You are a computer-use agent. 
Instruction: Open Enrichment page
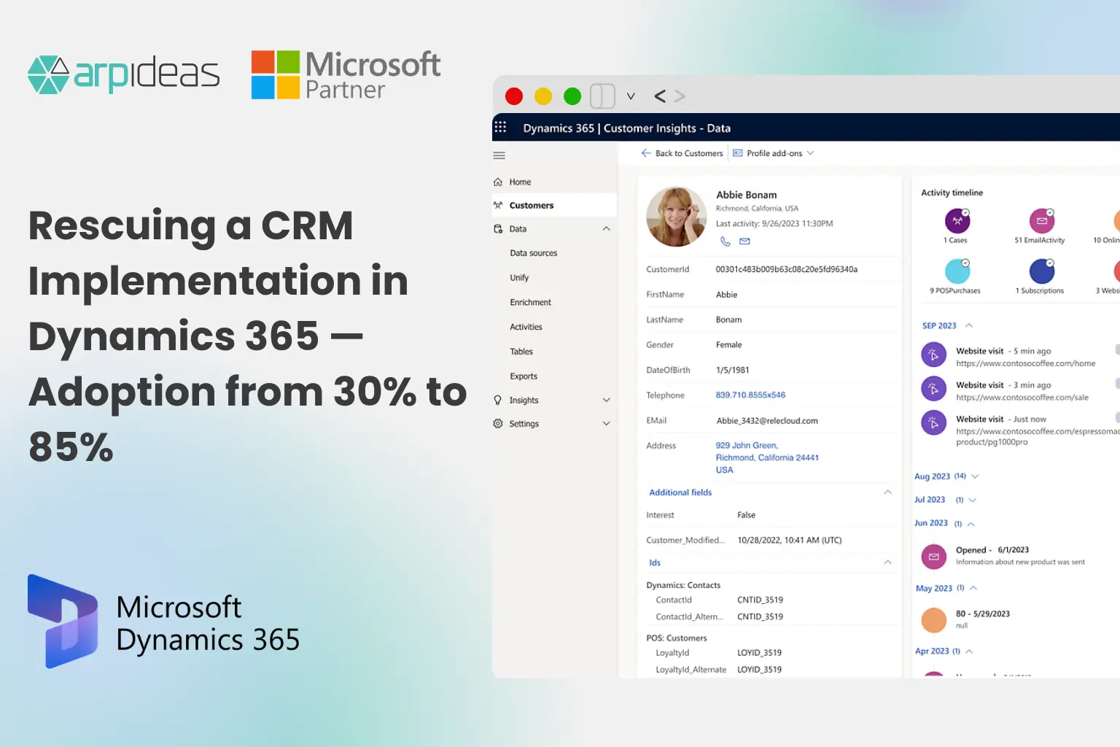tap(531, 302)
